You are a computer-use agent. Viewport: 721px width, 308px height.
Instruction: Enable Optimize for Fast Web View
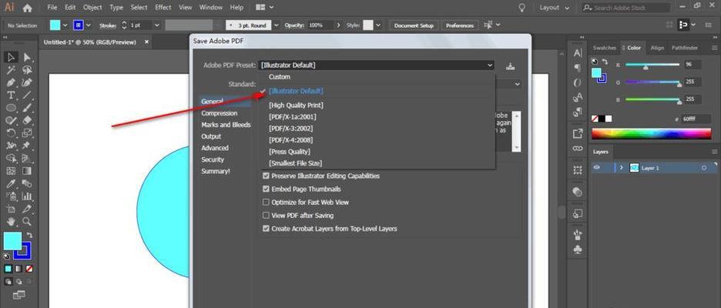pyautogui.click(x=266, y=203)
